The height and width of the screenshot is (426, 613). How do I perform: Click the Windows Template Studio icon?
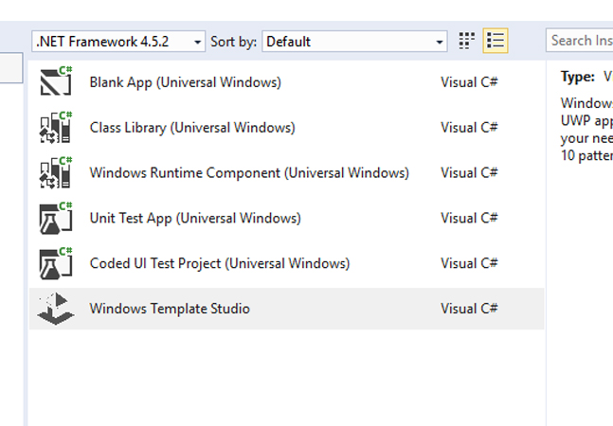point(56,309)
